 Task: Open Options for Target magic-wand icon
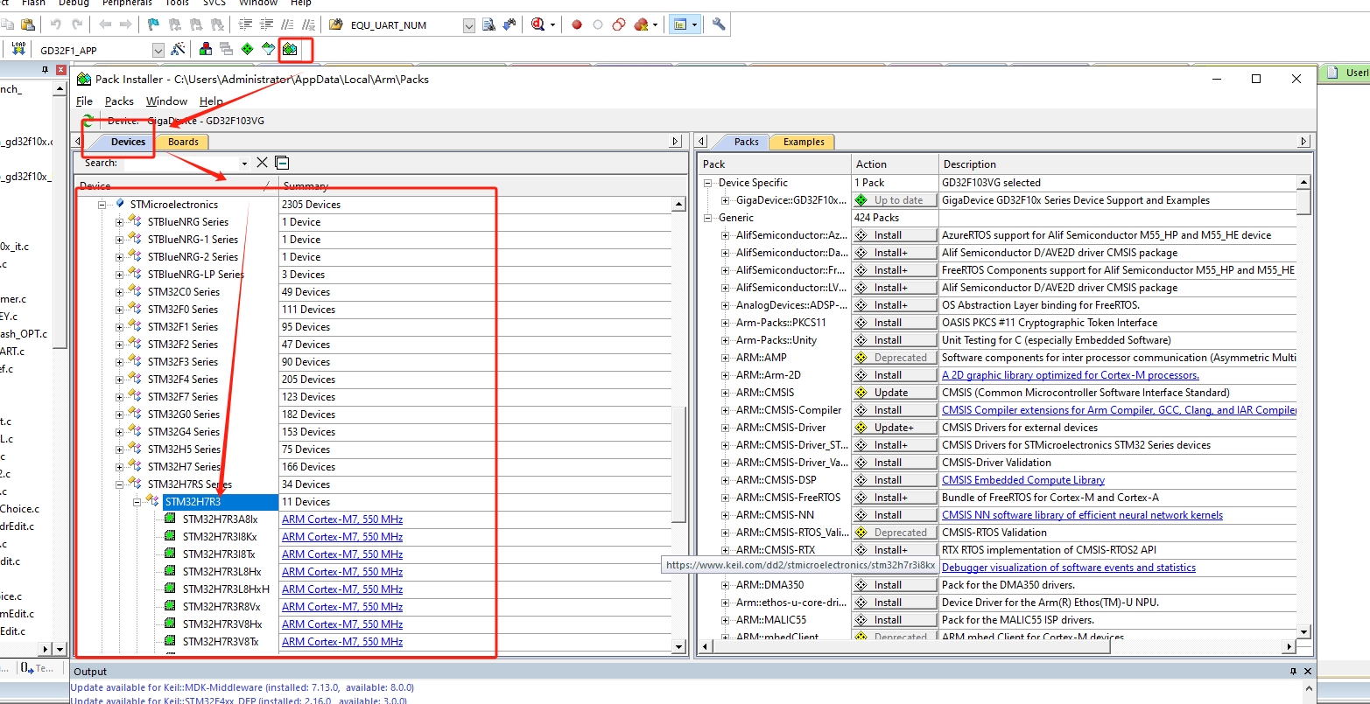click(x=178, y=50)
